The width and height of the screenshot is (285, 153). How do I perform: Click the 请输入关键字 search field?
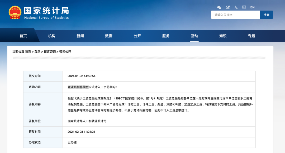pyautogui.click(x=235, y=15)
